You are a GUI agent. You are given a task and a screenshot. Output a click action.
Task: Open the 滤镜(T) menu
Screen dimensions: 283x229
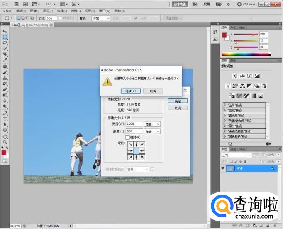(x=76, y=11)
